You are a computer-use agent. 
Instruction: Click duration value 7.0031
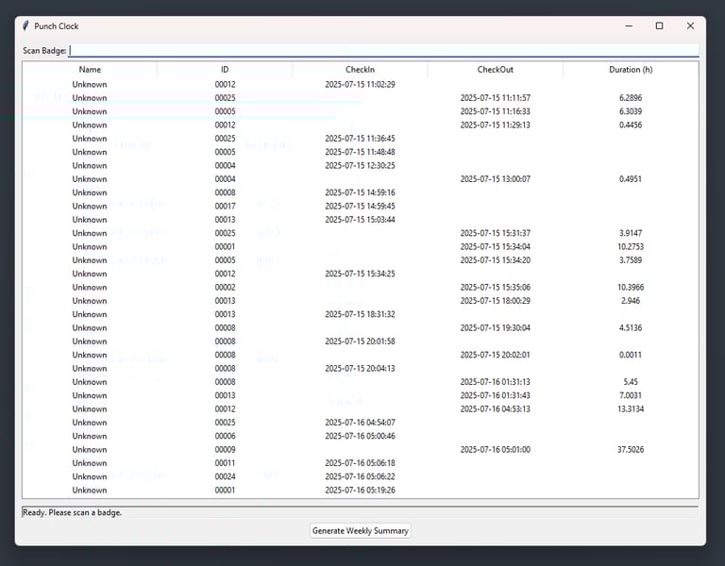[631, 395]
